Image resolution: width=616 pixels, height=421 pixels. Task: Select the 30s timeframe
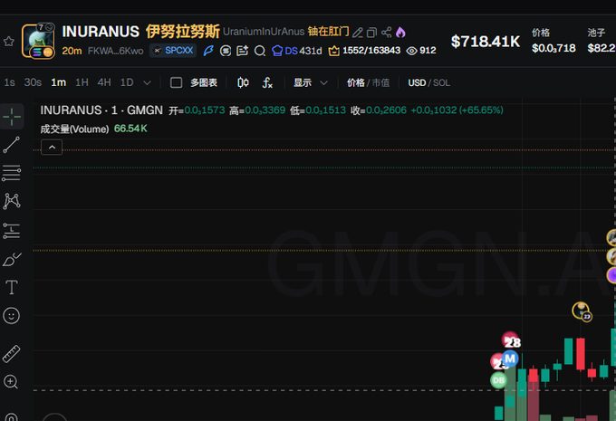pyautogui.click(x=33, y=82)
